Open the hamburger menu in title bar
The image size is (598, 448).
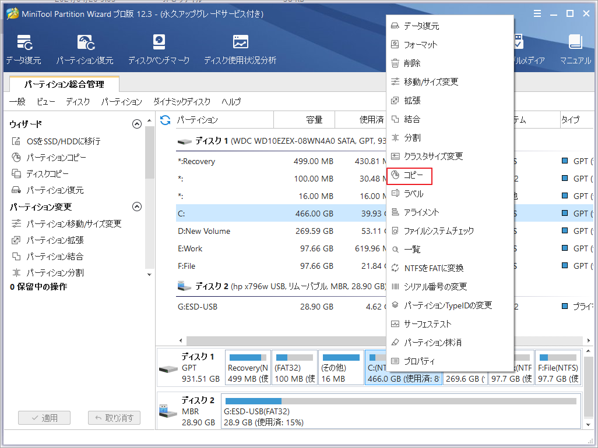coord(537,14)
